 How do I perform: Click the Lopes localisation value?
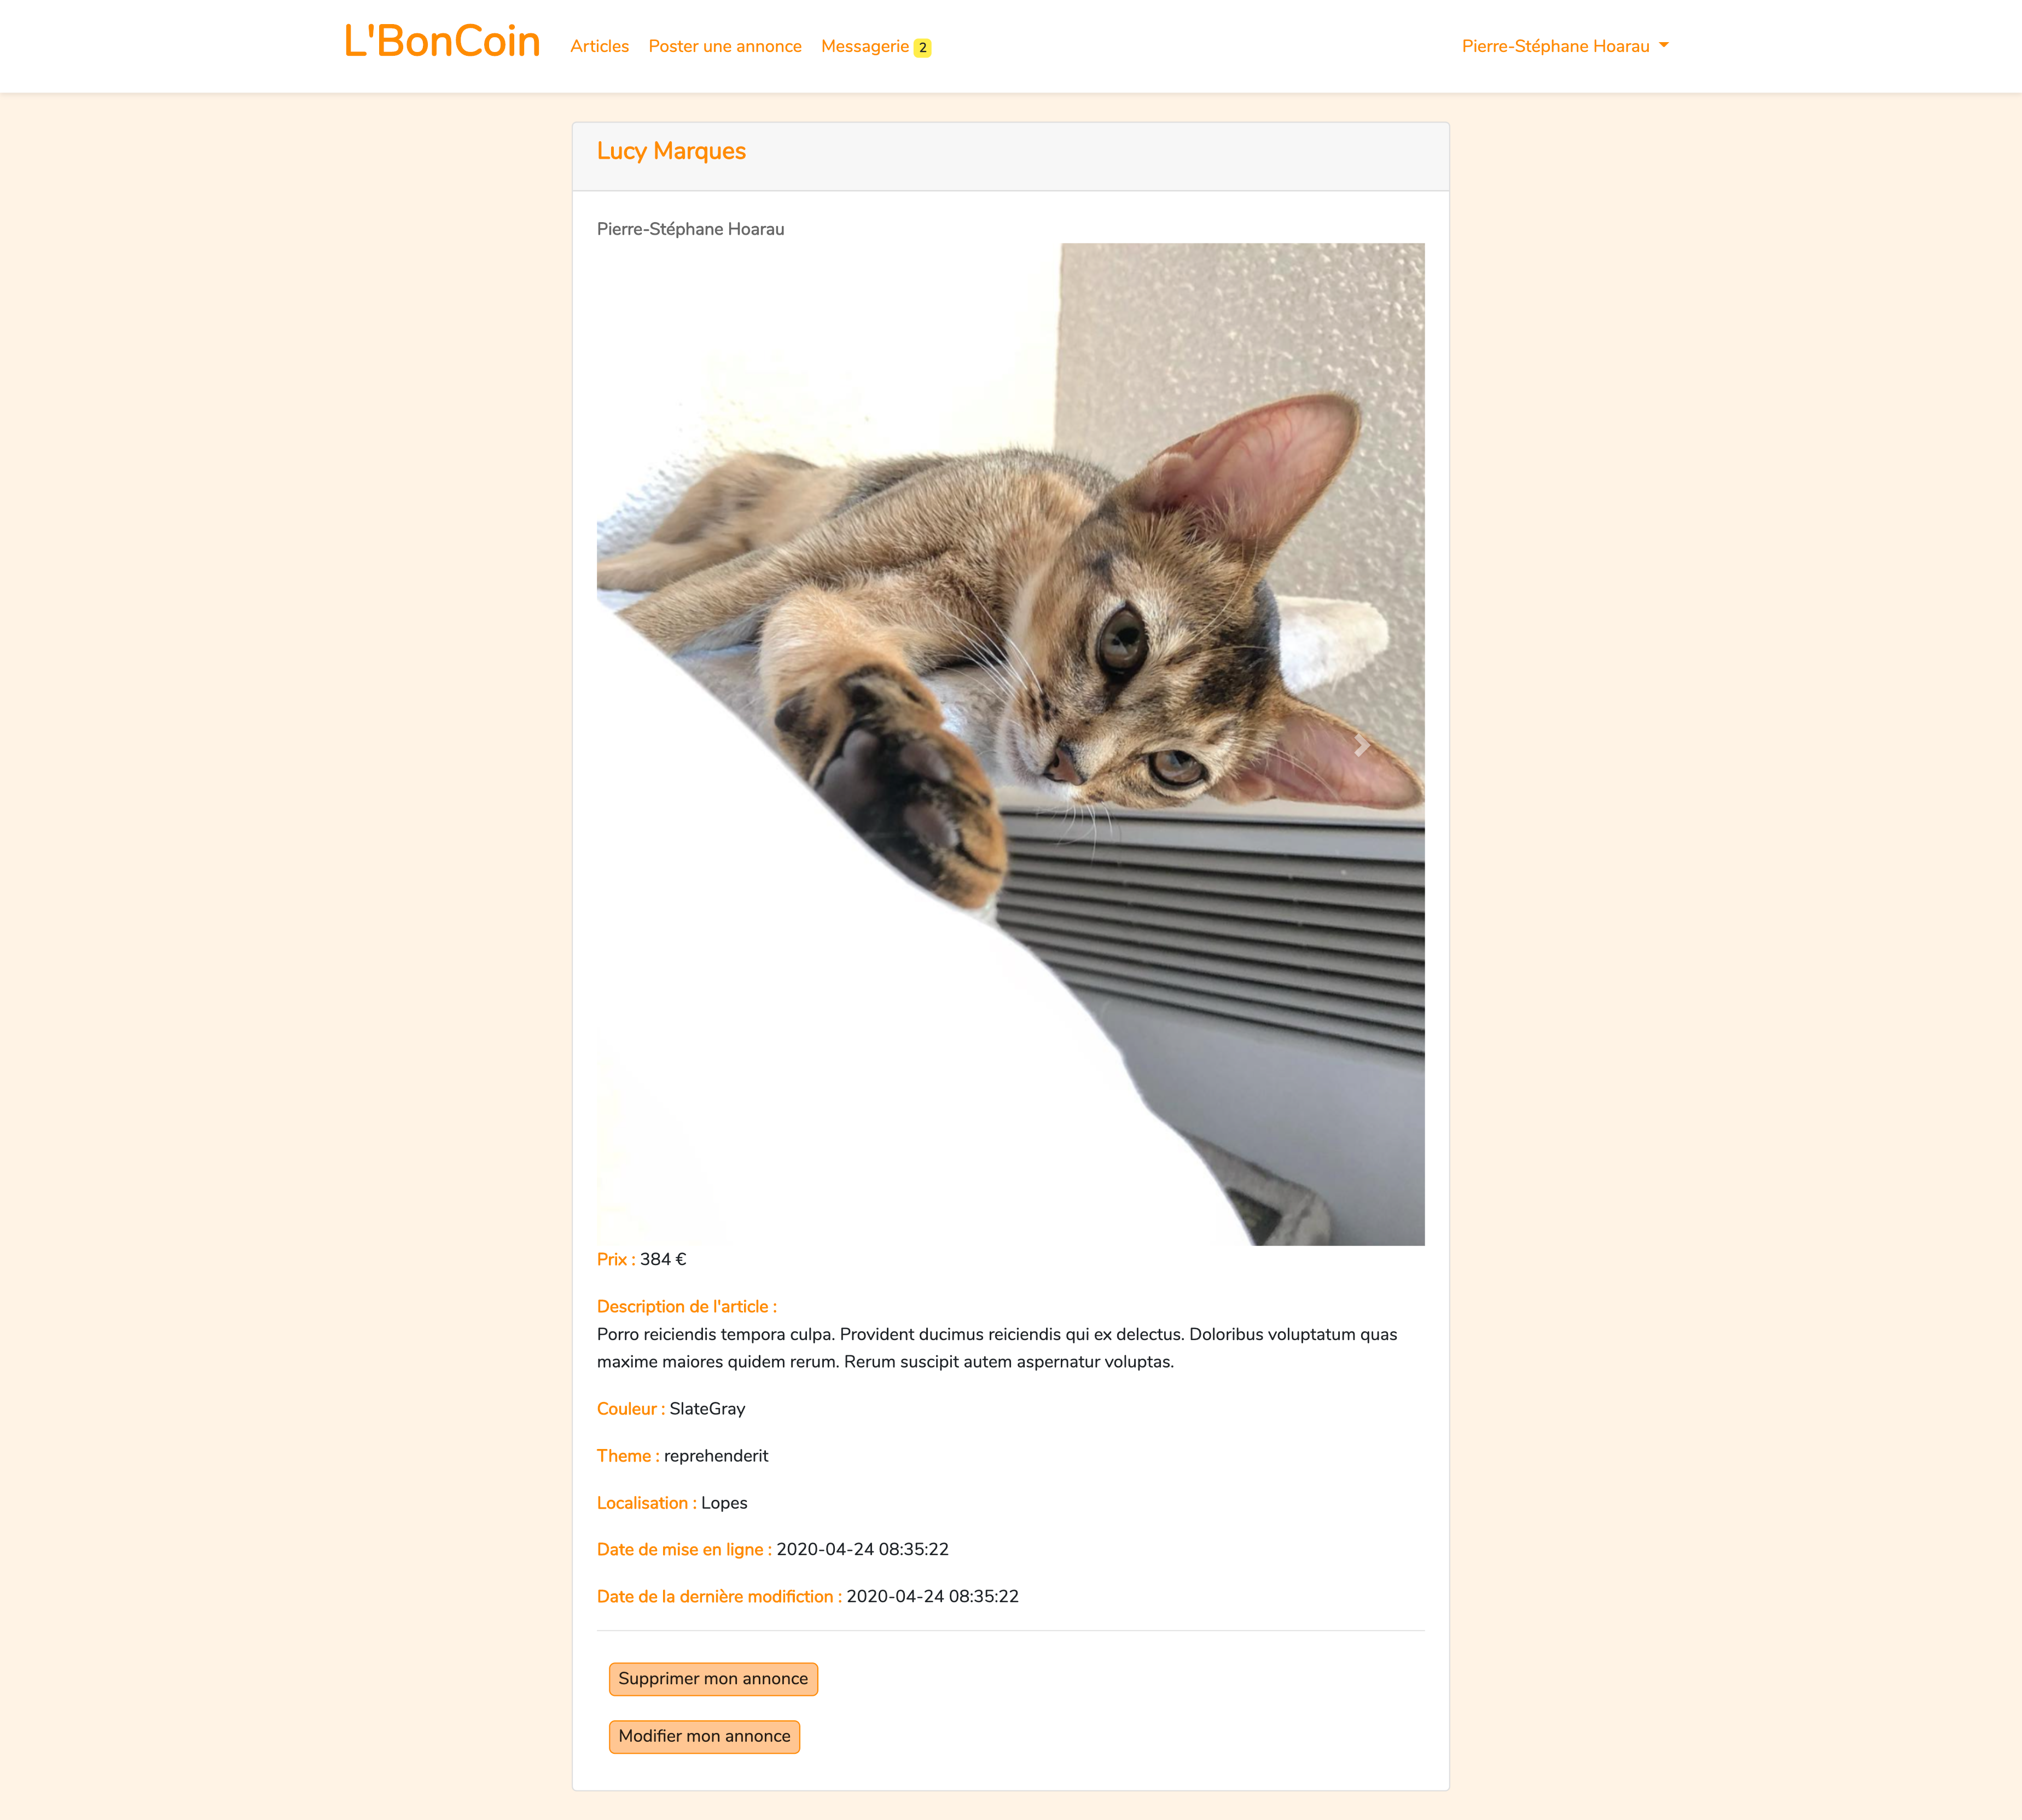(x=724, y=1503)
